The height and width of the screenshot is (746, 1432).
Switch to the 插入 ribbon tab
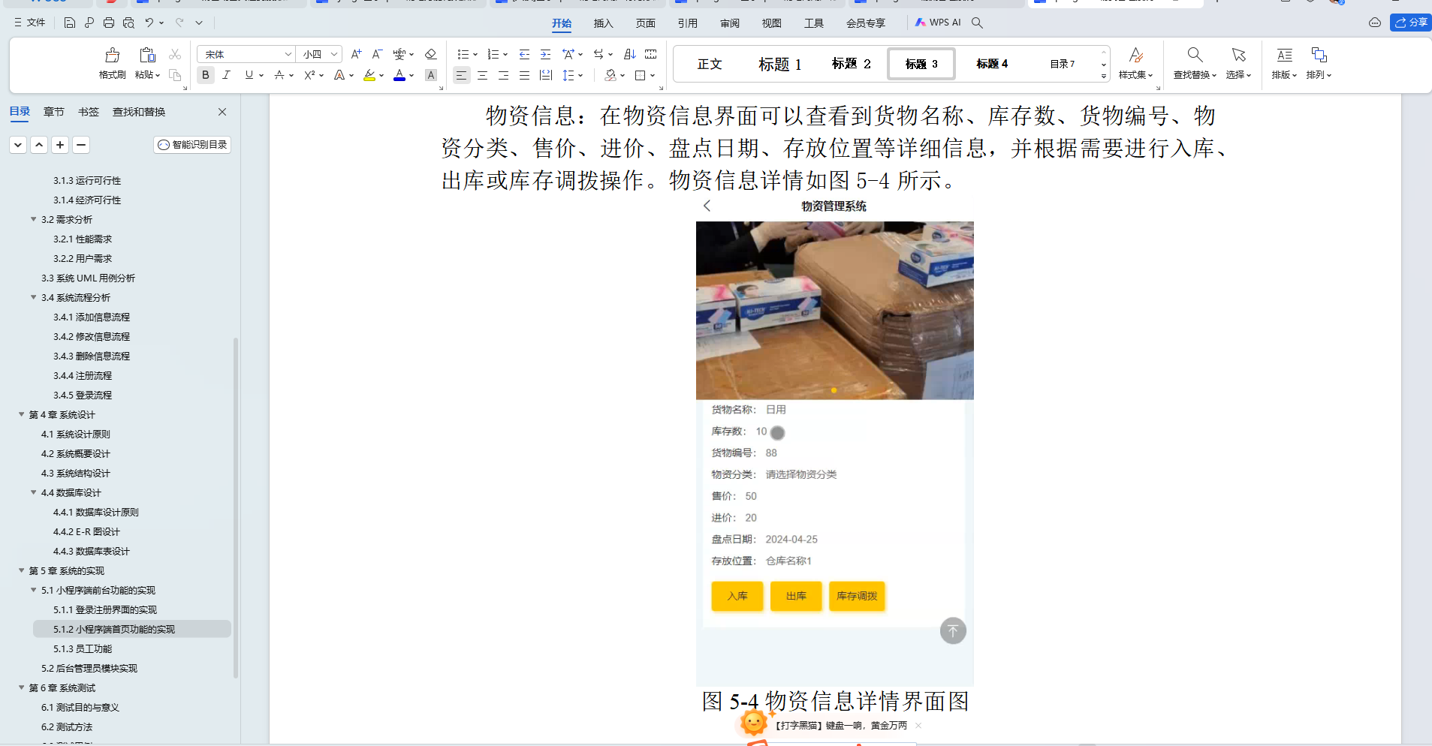coord(603,23)
